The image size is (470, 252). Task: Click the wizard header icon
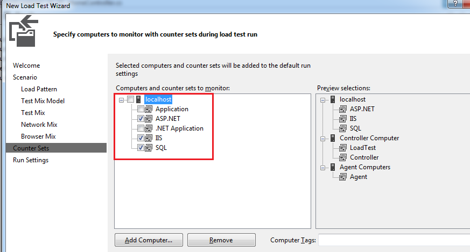pyautogui.click(x=23, y=30)
